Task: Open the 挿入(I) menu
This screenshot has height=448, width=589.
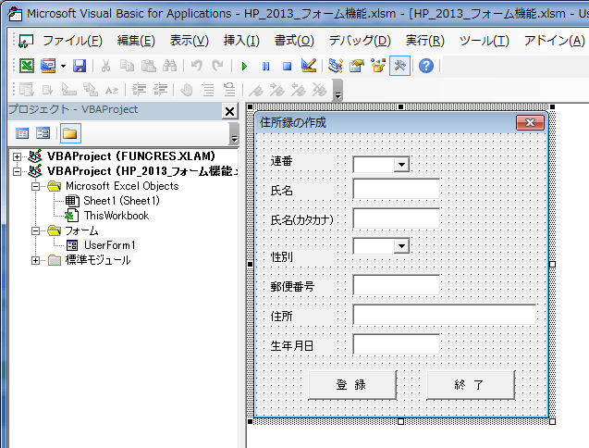Action: coord(241,41)
